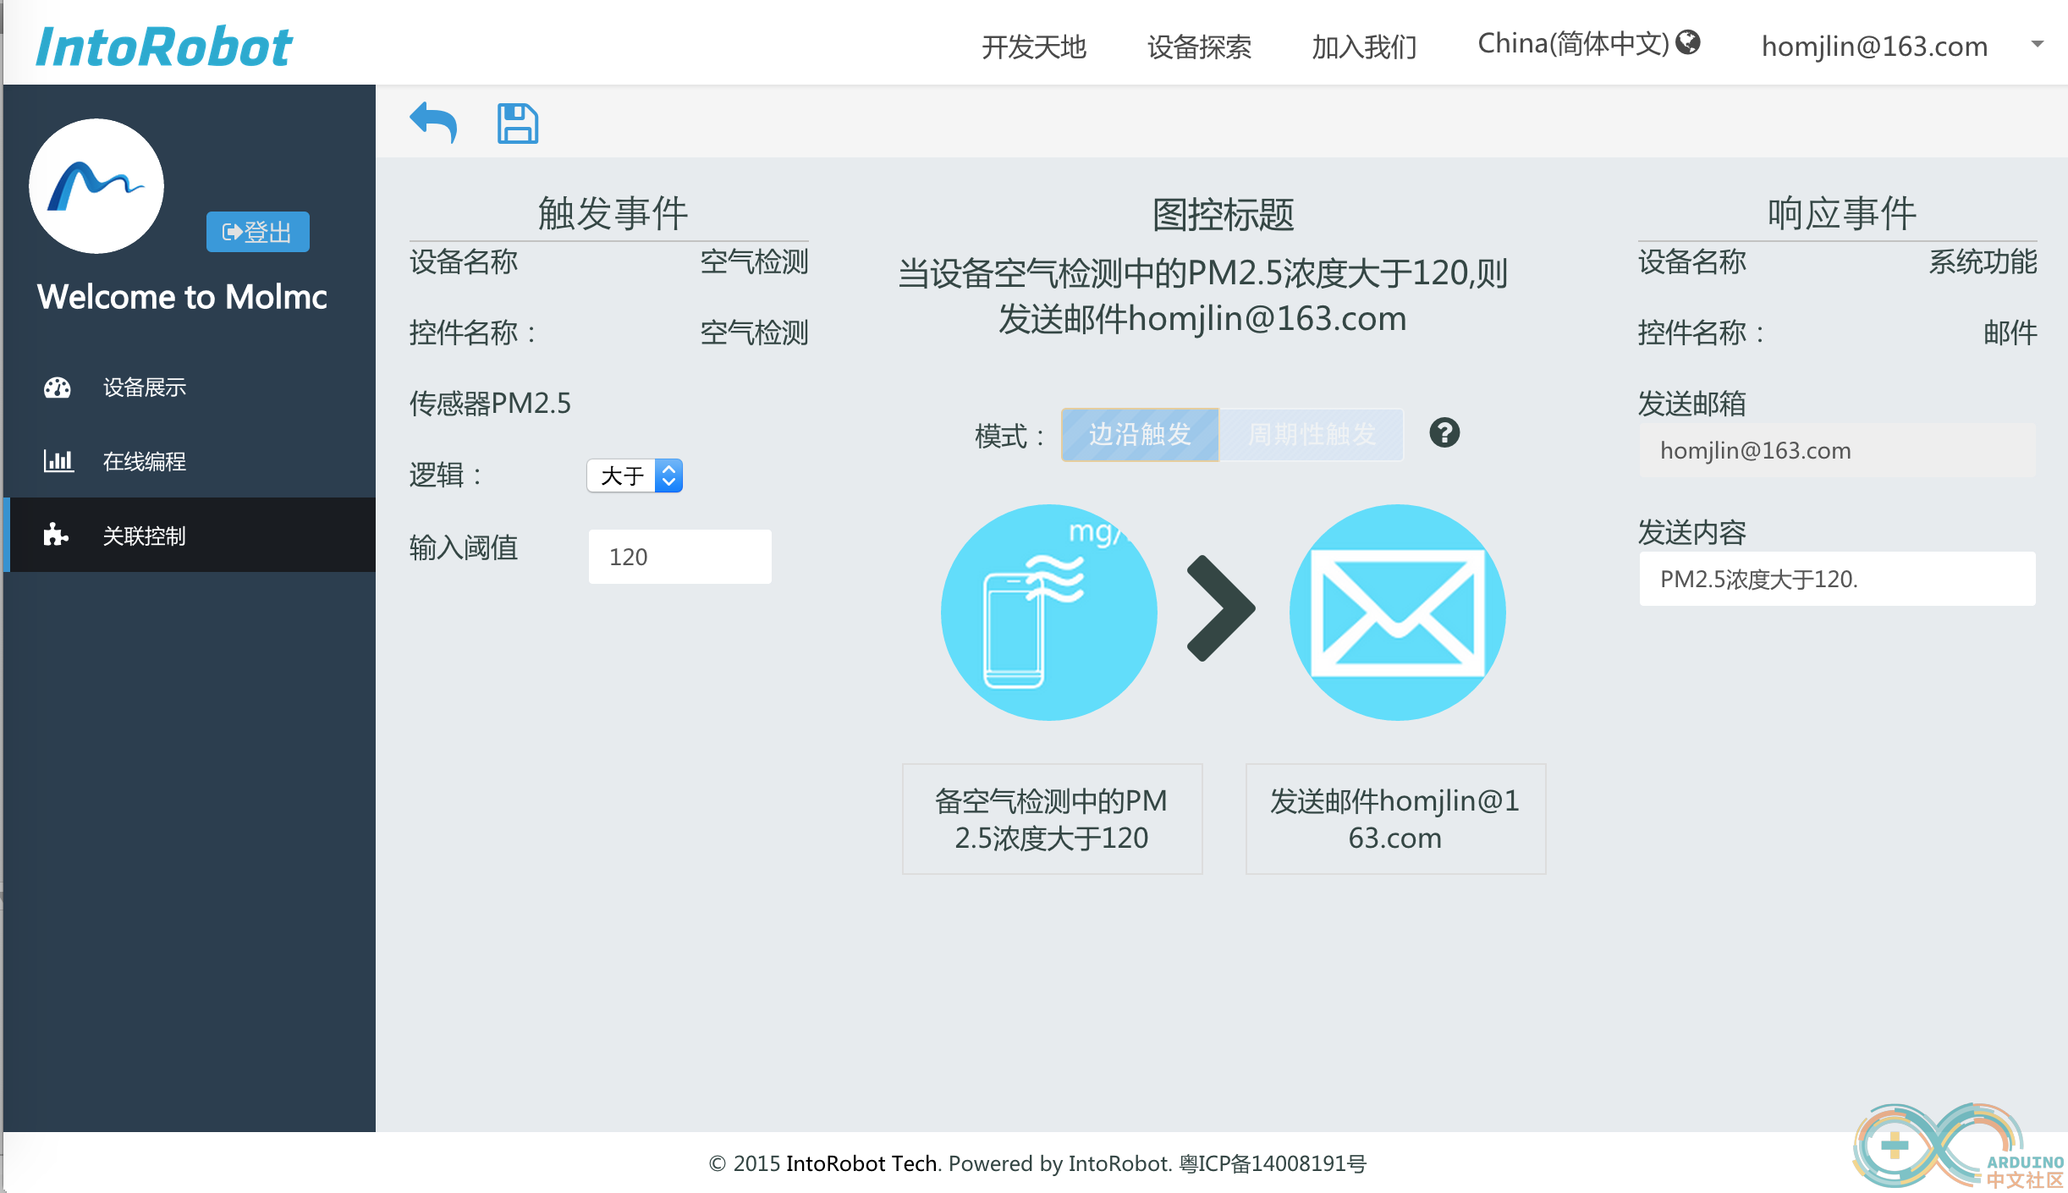
Task: Click the 响应事件 heading
Action: pos(1841,212)
